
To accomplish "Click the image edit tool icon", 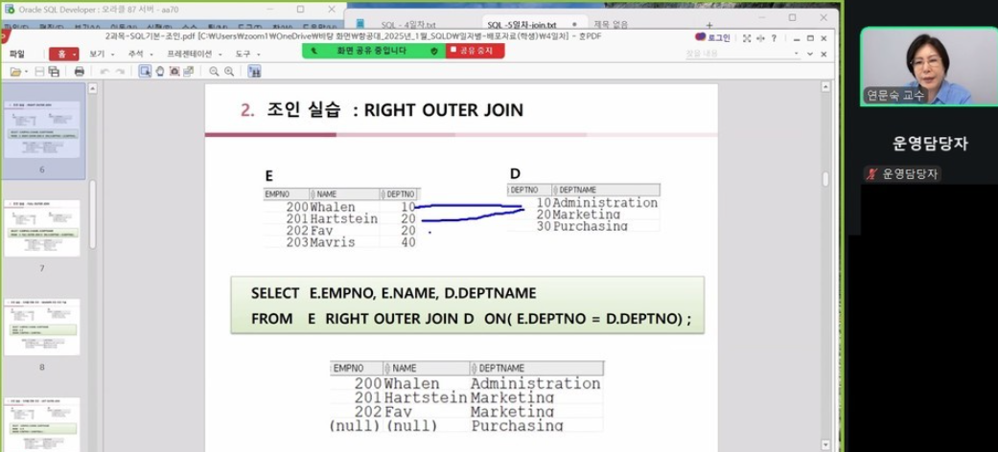I will tap(189, 71).
